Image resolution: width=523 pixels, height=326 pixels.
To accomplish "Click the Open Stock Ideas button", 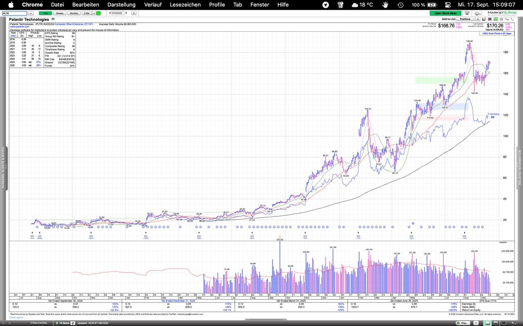I will (445, 13).
